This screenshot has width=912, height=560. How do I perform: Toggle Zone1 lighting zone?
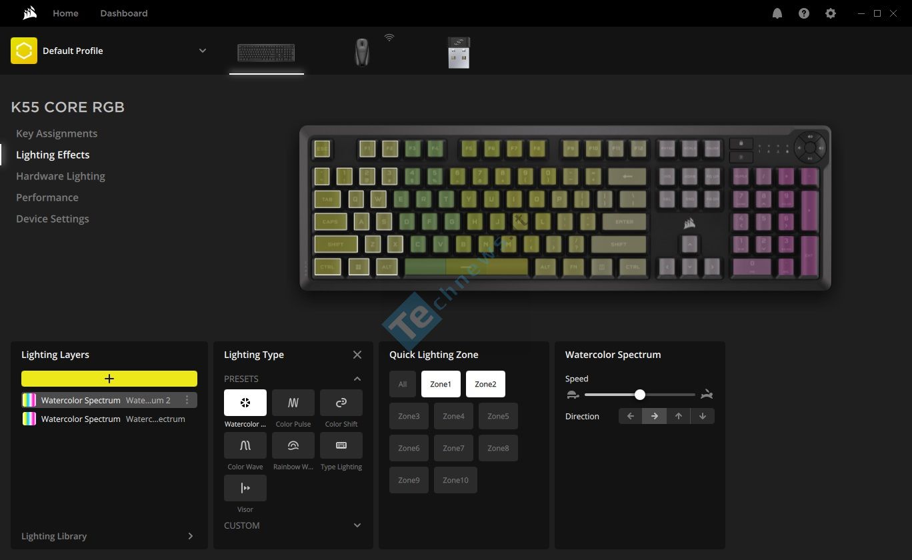[x=441, y=384]
